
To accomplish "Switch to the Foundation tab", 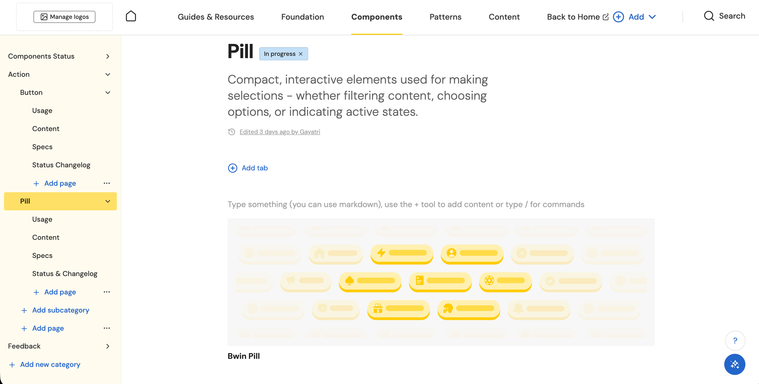I will 302,17.
